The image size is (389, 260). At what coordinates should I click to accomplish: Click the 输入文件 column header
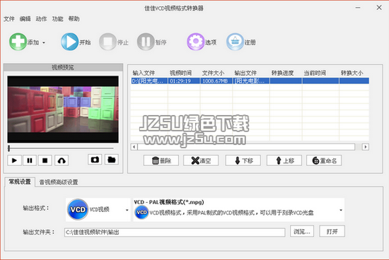[x=144, y=73]
